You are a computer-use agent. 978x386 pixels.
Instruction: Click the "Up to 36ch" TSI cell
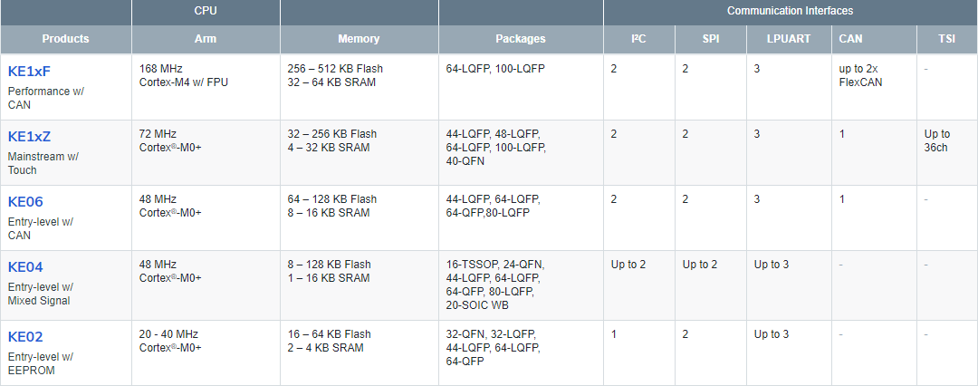(x=937, y=140)
